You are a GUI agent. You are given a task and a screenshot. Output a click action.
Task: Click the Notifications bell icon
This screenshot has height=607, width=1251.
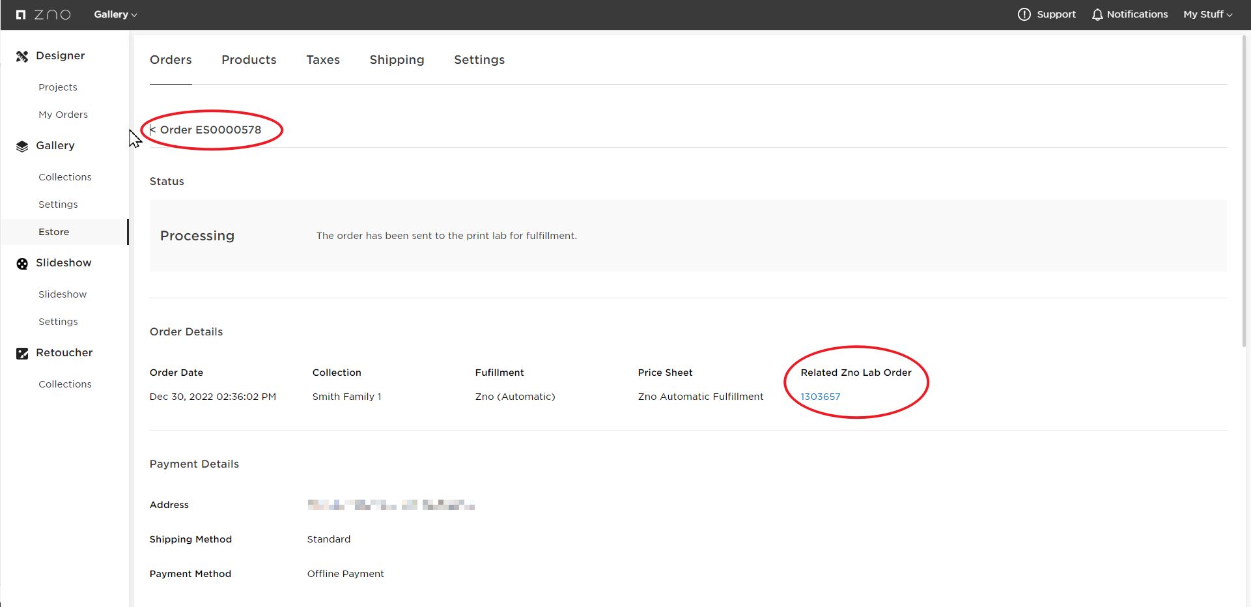(x=1097, y=14)
